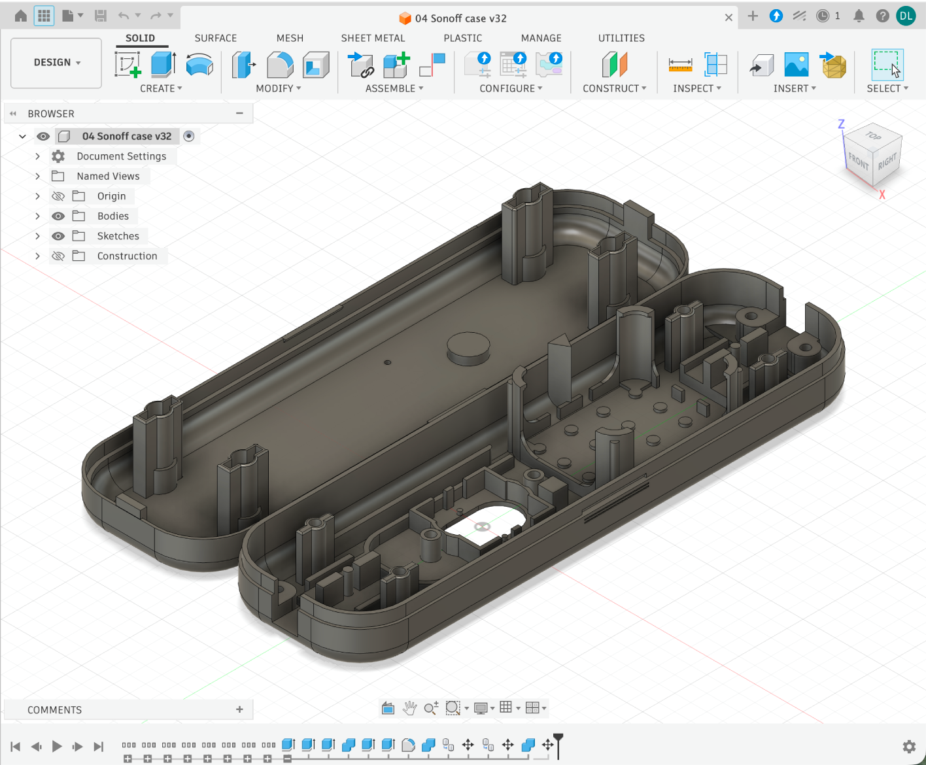This screenshot has height=765, width=926.
Task: Click the Insert Canvas picture icon
Action: pos(797,65)
